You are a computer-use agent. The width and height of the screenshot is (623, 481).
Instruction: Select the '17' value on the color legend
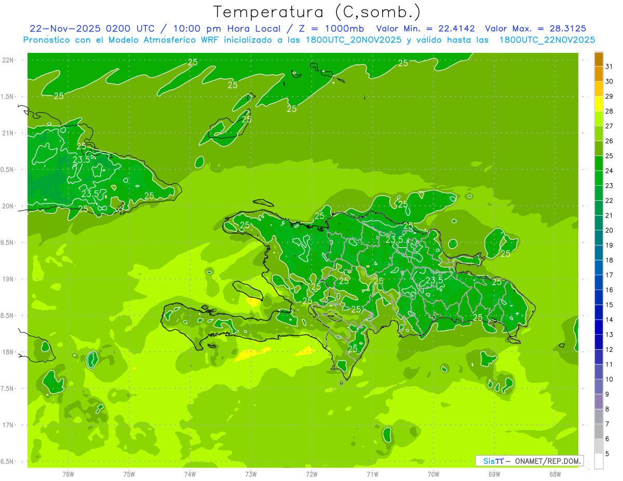(x=610, y=275)
